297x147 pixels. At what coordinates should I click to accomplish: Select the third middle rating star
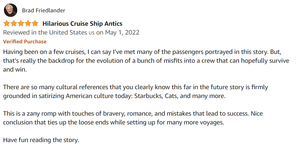21,24
